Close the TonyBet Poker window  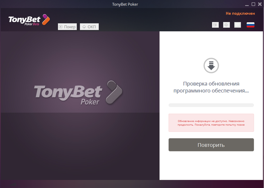pos(260,4)
